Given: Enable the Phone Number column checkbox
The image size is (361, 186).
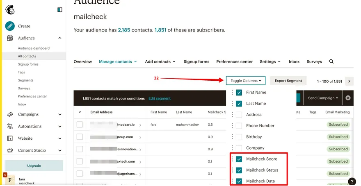Looking at the screenshot, I should (239, 126).
